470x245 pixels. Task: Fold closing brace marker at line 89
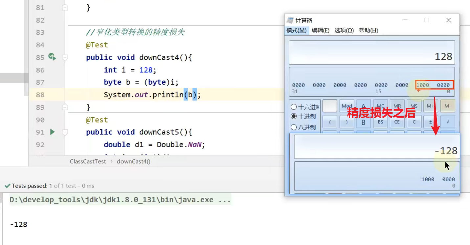[65, 107]
